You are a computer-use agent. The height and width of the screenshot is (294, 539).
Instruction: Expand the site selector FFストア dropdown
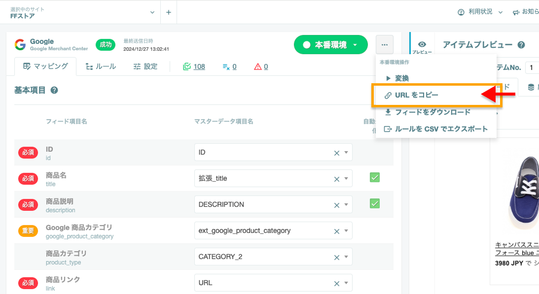tap(152, 12)
